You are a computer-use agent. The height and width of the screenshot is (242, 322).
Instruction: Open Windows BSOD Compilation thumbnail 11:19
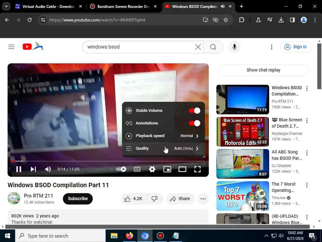tap(242, 100)
